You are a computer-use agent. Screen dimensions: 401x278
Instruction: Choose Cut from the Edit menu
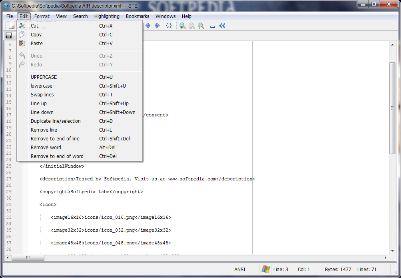80,26
